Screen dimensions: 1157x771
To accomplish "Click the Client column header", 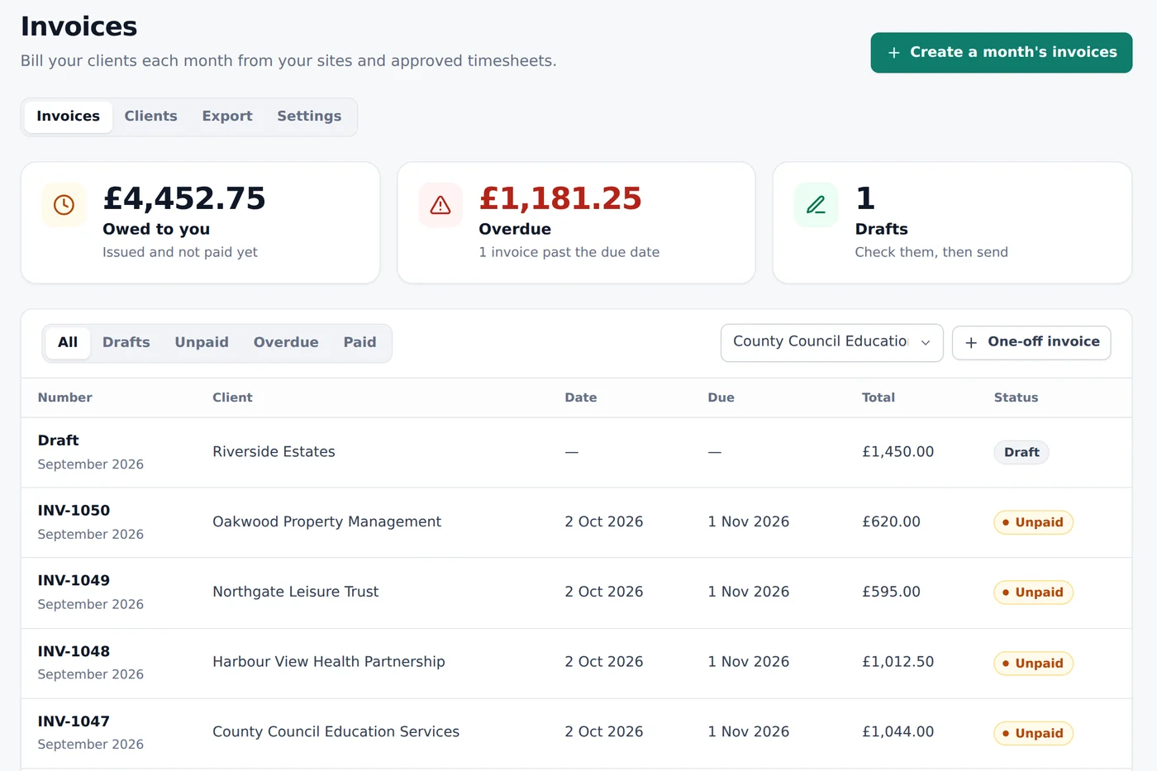I will [x=232, y=397].
